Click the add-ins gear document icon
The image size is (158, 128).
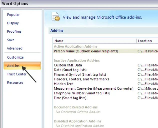(x=56, y=17)
